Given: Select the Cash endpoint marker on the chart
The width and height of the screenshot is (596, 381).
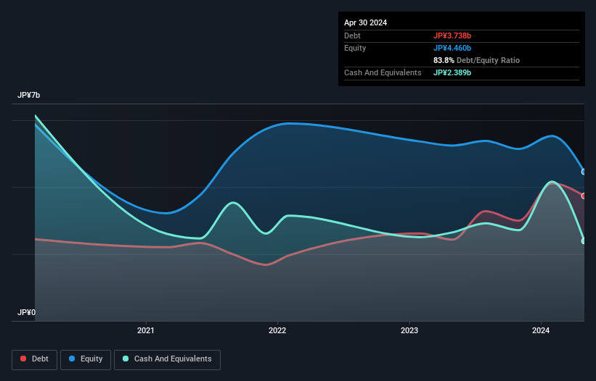Looking at the screenshot, I should point(584,241).
